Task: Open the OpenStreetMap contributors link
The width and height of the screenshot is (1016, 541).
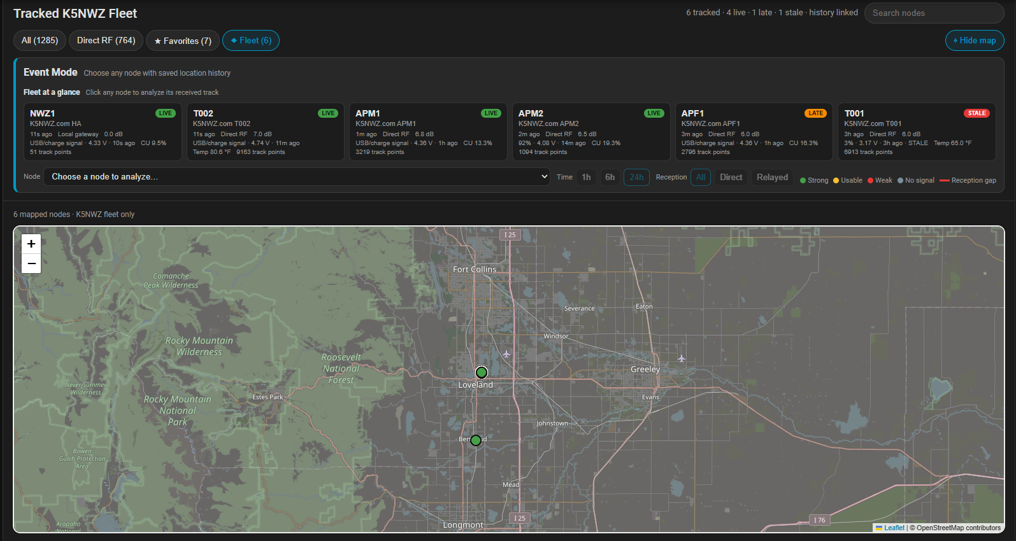Action: pos(959,528)
